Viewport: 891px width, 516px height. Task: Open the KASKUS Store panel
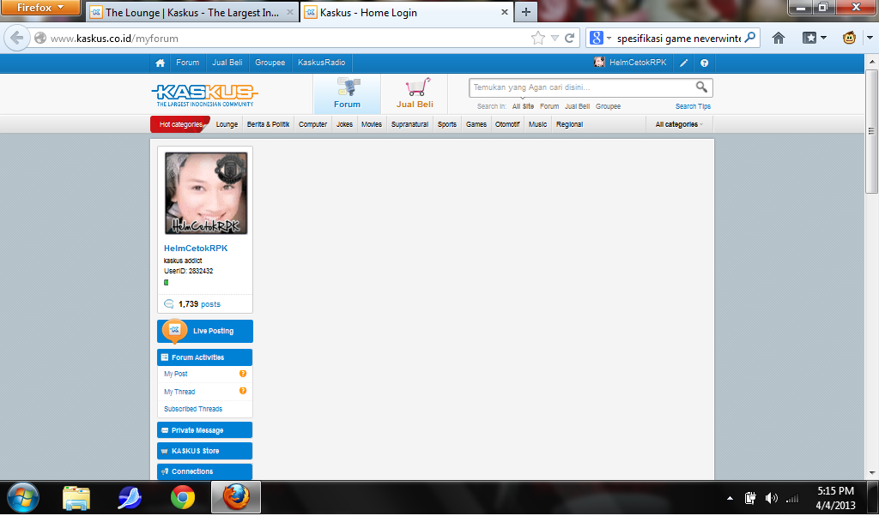click(x=204, y=451)
